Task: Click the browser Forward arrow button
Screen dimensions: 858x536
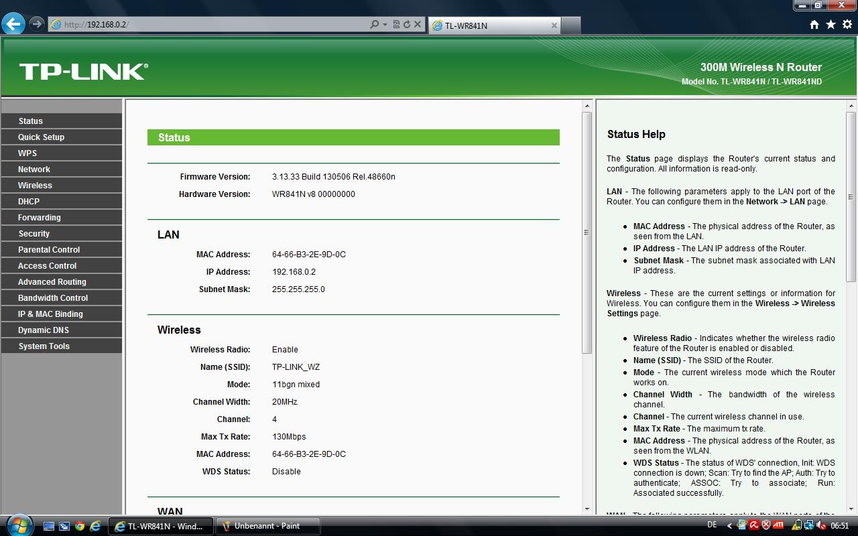Action: (37, 24)
